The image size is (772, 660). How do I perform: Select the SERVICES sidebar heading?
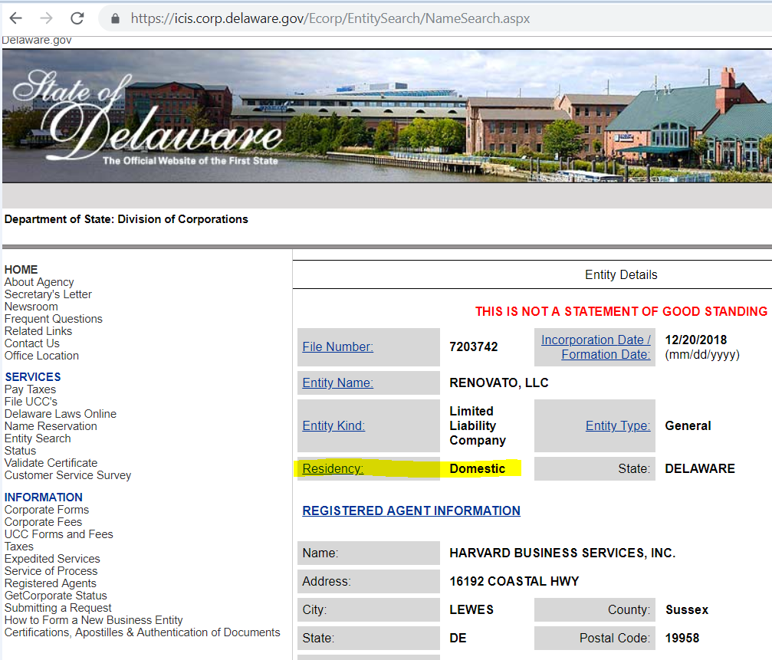(x=33, y=377)
